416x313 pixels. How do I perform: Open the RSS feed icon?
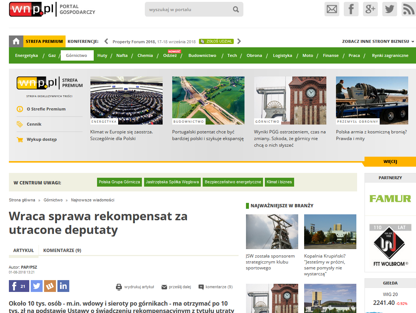(408, 9)
